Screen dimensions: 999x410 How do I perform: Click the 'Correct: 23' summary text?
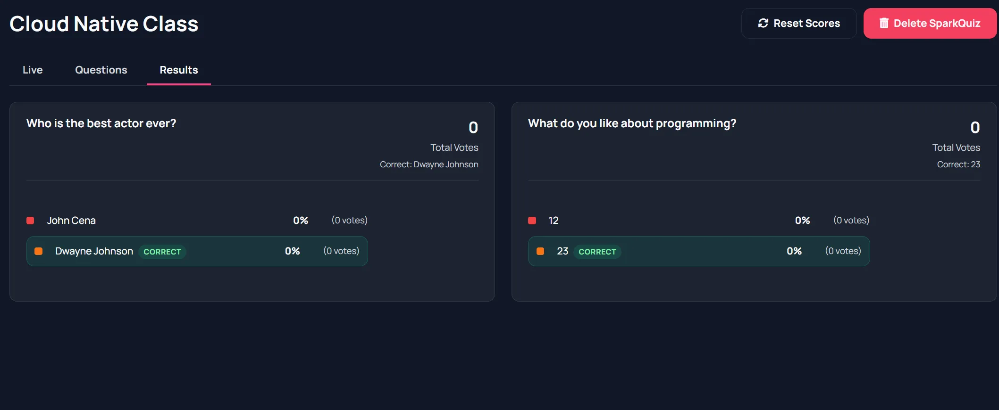[958, 164]
